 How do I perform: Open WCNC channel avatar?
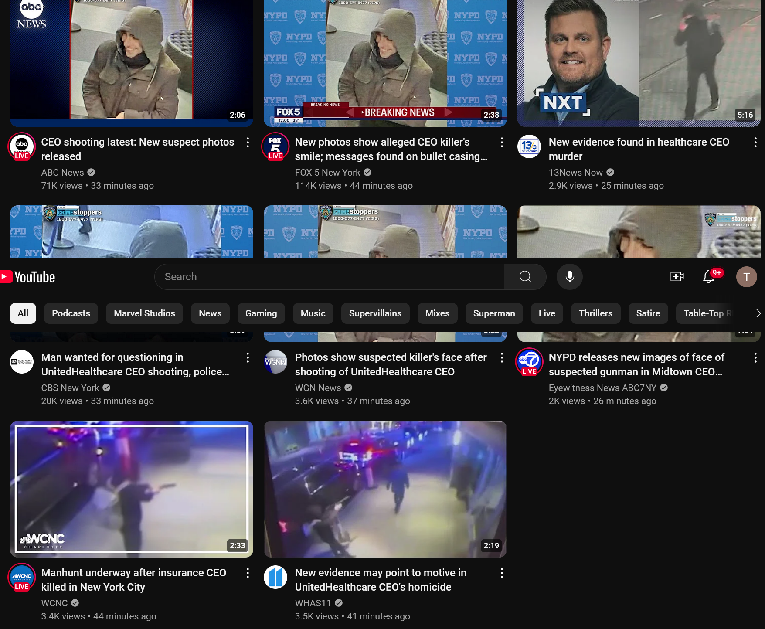[22, 577]
